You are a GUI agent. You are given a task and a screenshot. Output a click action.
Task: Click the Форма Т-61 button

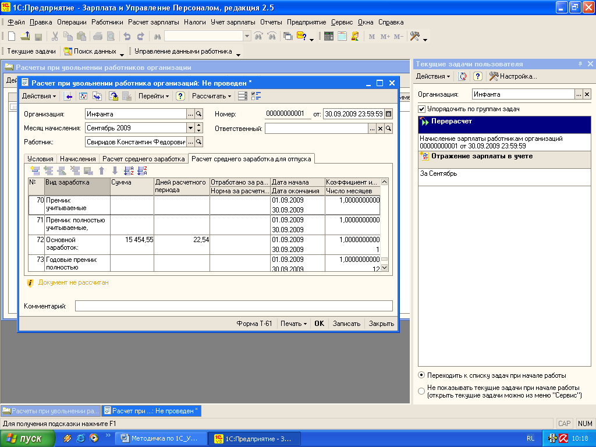(x=254, y=324)
